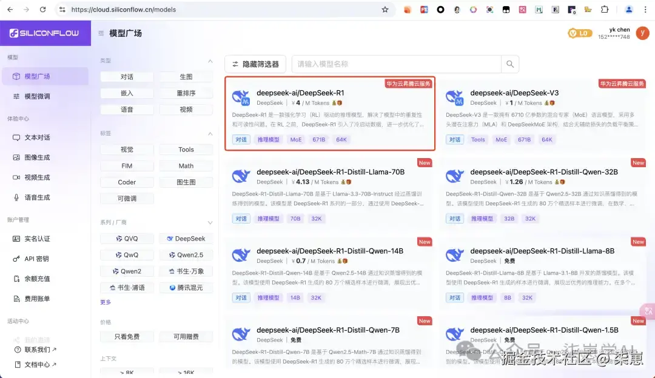
Task: Toggle the Tools tag filter
Action: pos(186,150)
